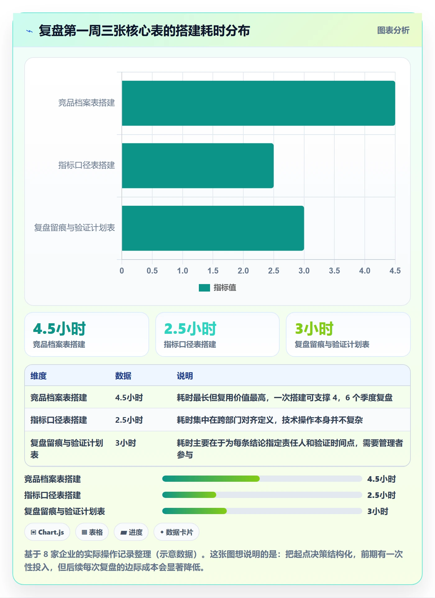Select the 表格 tag chip
Image resolution: width=435 pixels, height=598 pixels.
coord(92,532)
